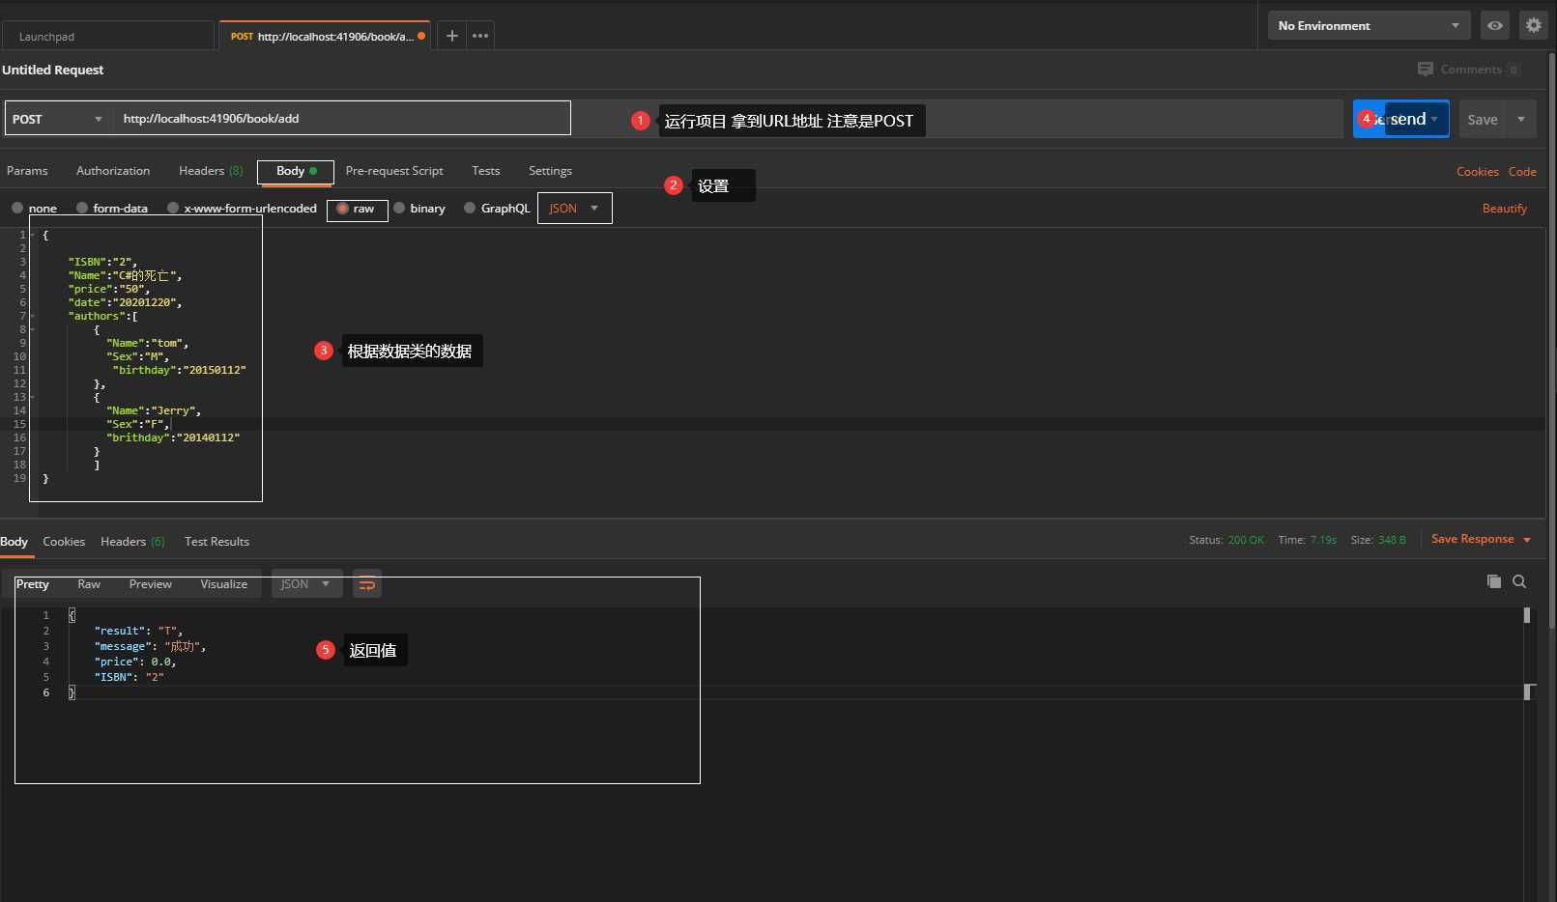This screenshot has height=902, width=1557.
Task: Open the tab options ellipsis menu
Action: click(x=480, y=36)
